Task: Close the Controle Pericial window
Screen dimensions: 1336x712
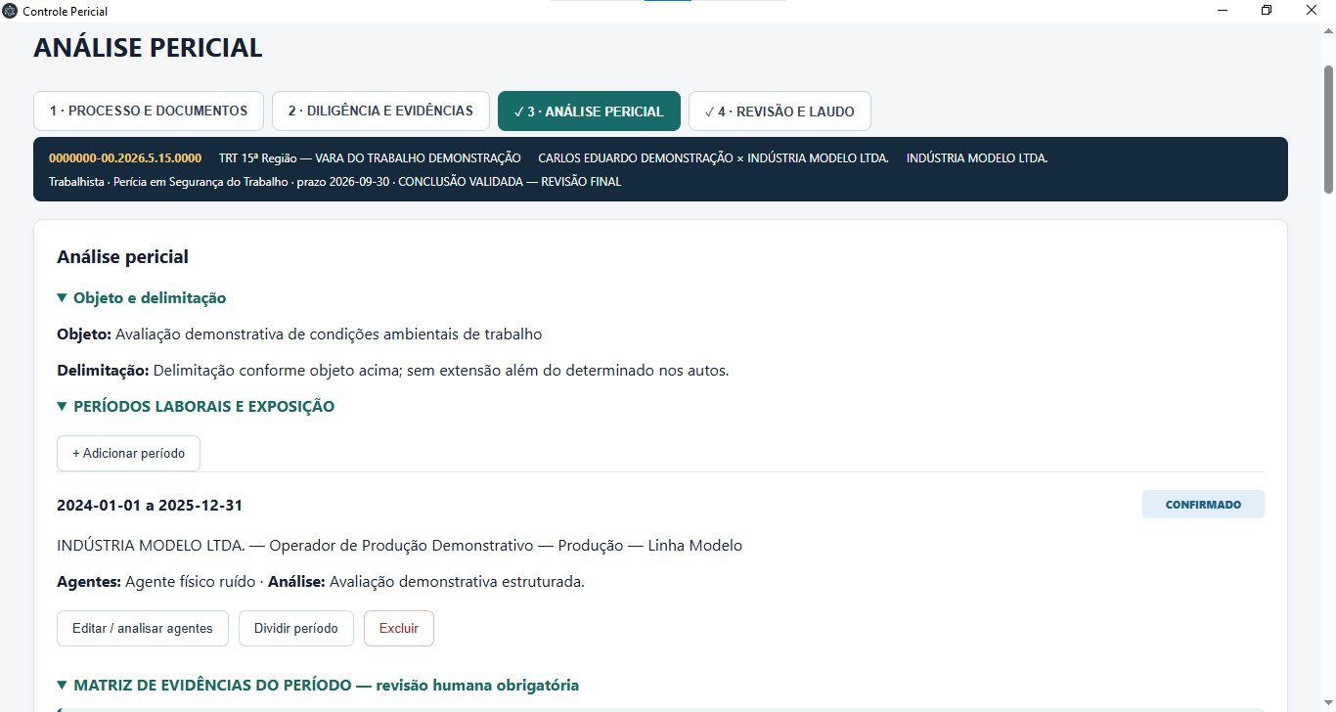Action: (x=1313, y=11)
